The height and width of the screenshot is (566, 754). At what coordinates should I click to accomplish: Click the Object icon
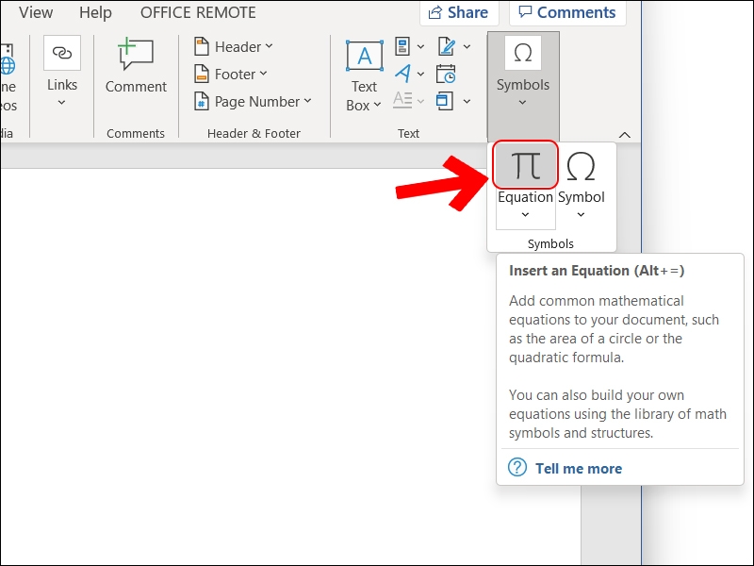(444, 101)
